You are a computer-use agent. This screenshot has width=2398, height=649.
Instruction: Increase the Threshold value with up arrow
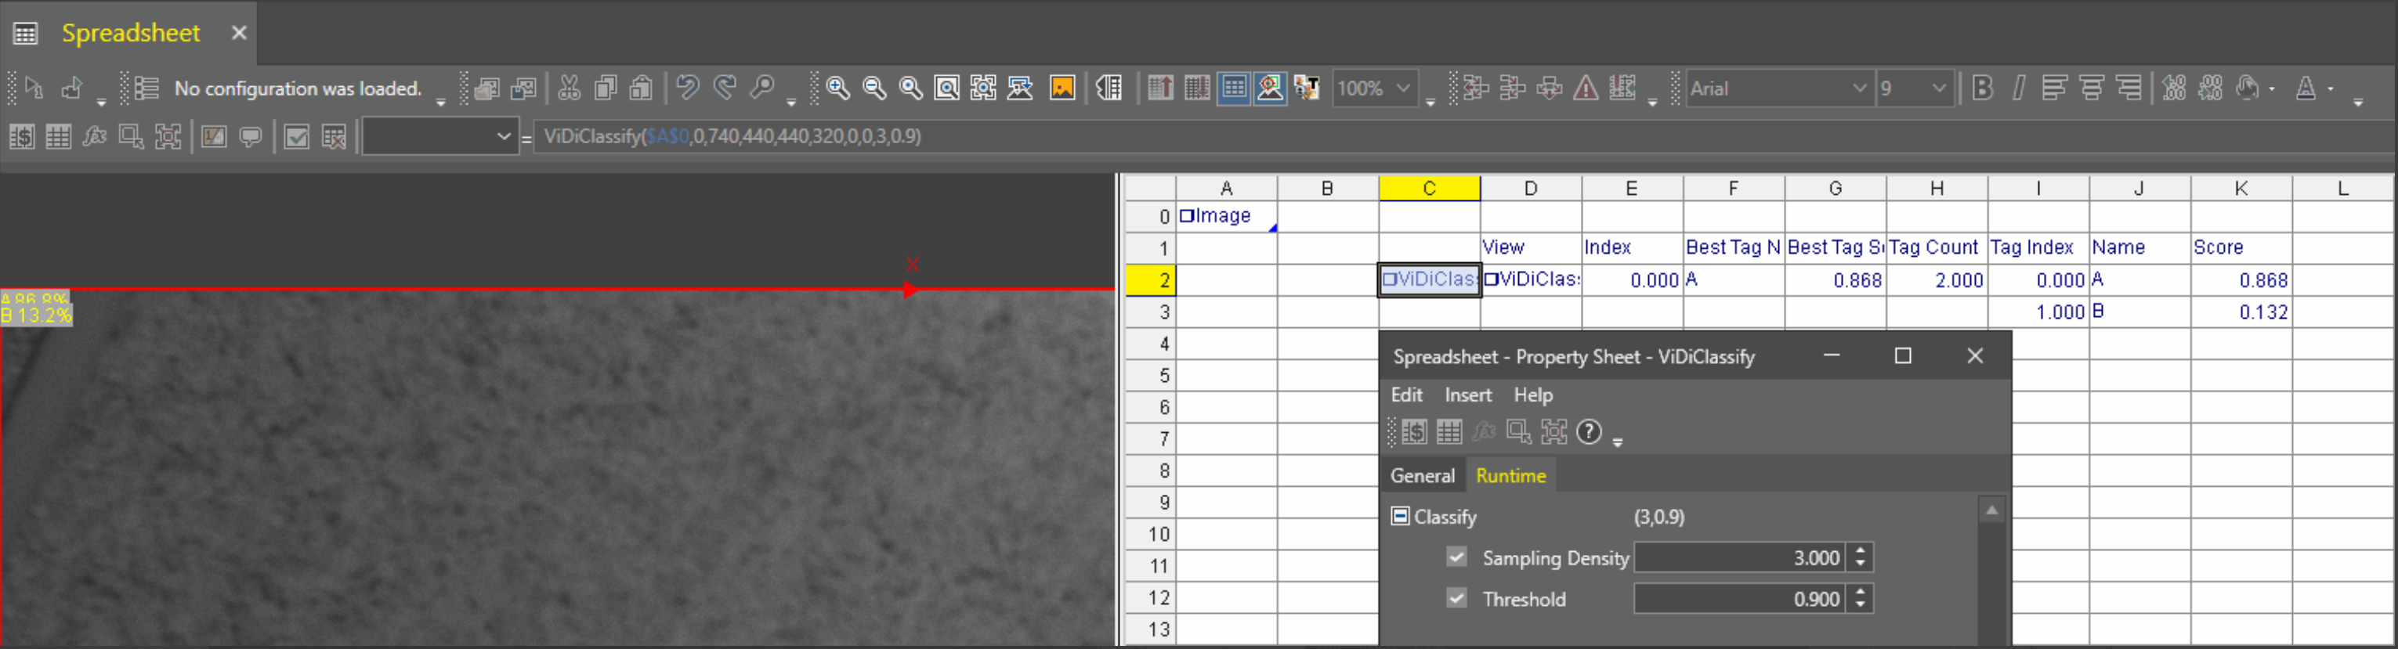(1860, 591)
